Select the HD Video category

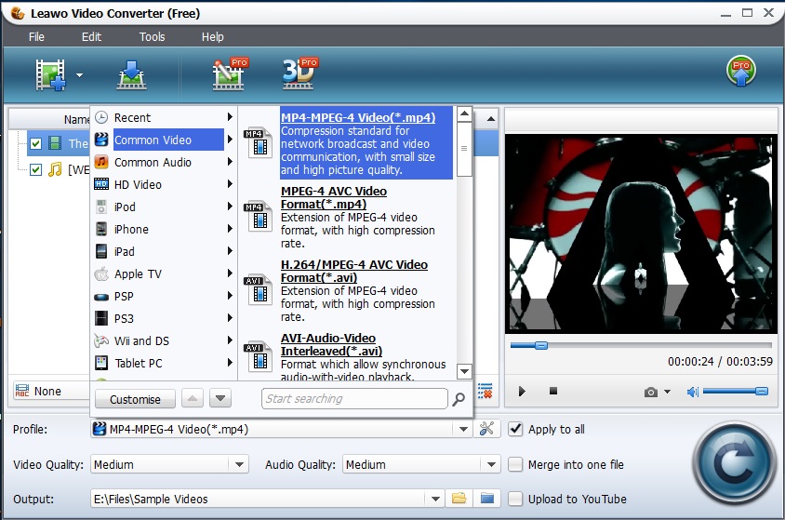coord(164,185)
